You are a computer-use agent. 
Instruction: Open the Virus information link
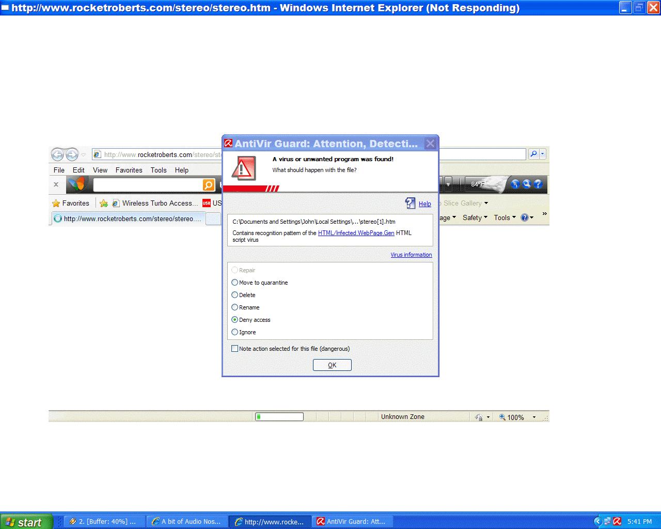pos(411,255)
